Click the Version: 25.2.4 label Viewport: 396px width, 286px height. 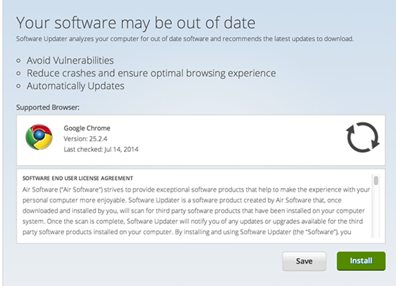(x=86, y=139)
